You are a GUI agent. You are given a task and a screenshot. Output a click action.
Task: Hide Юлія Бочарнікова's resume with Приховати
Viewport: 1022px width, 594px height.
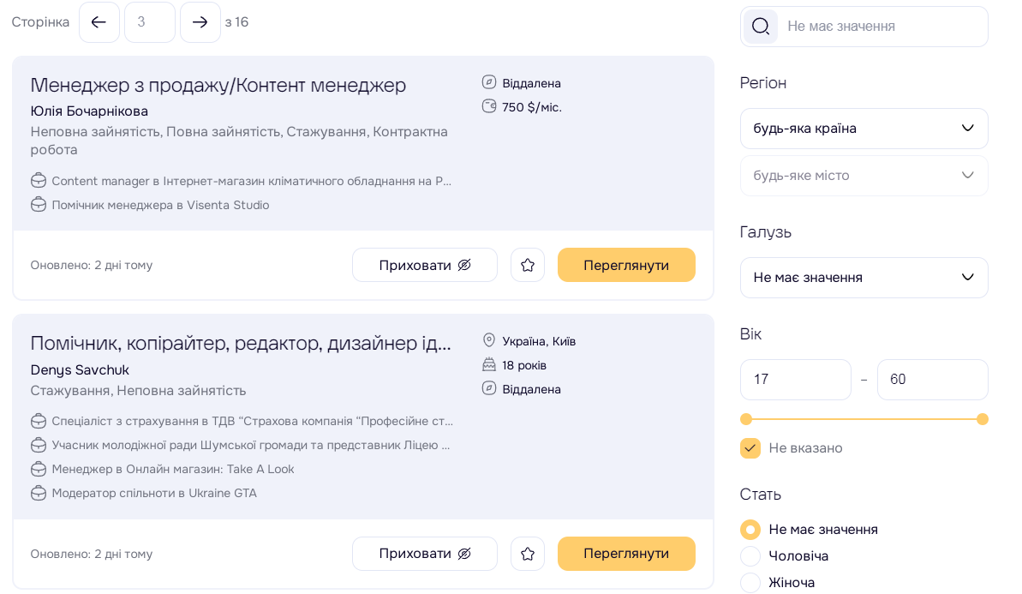click(425, 265)
